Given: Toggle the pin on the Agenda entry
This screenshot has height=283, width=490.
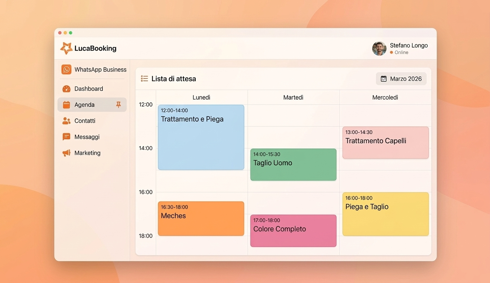Looking at the screenshot, I should coord(118,105).
